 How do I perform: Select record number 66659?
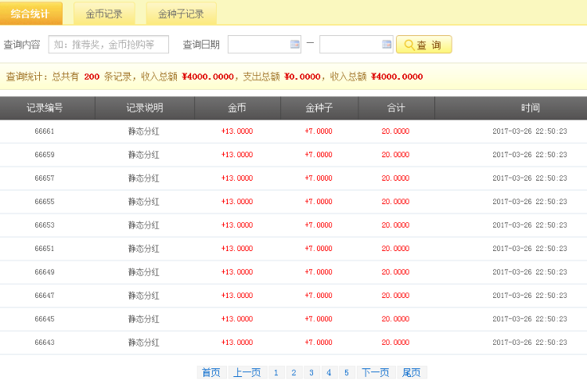(45, 155)
